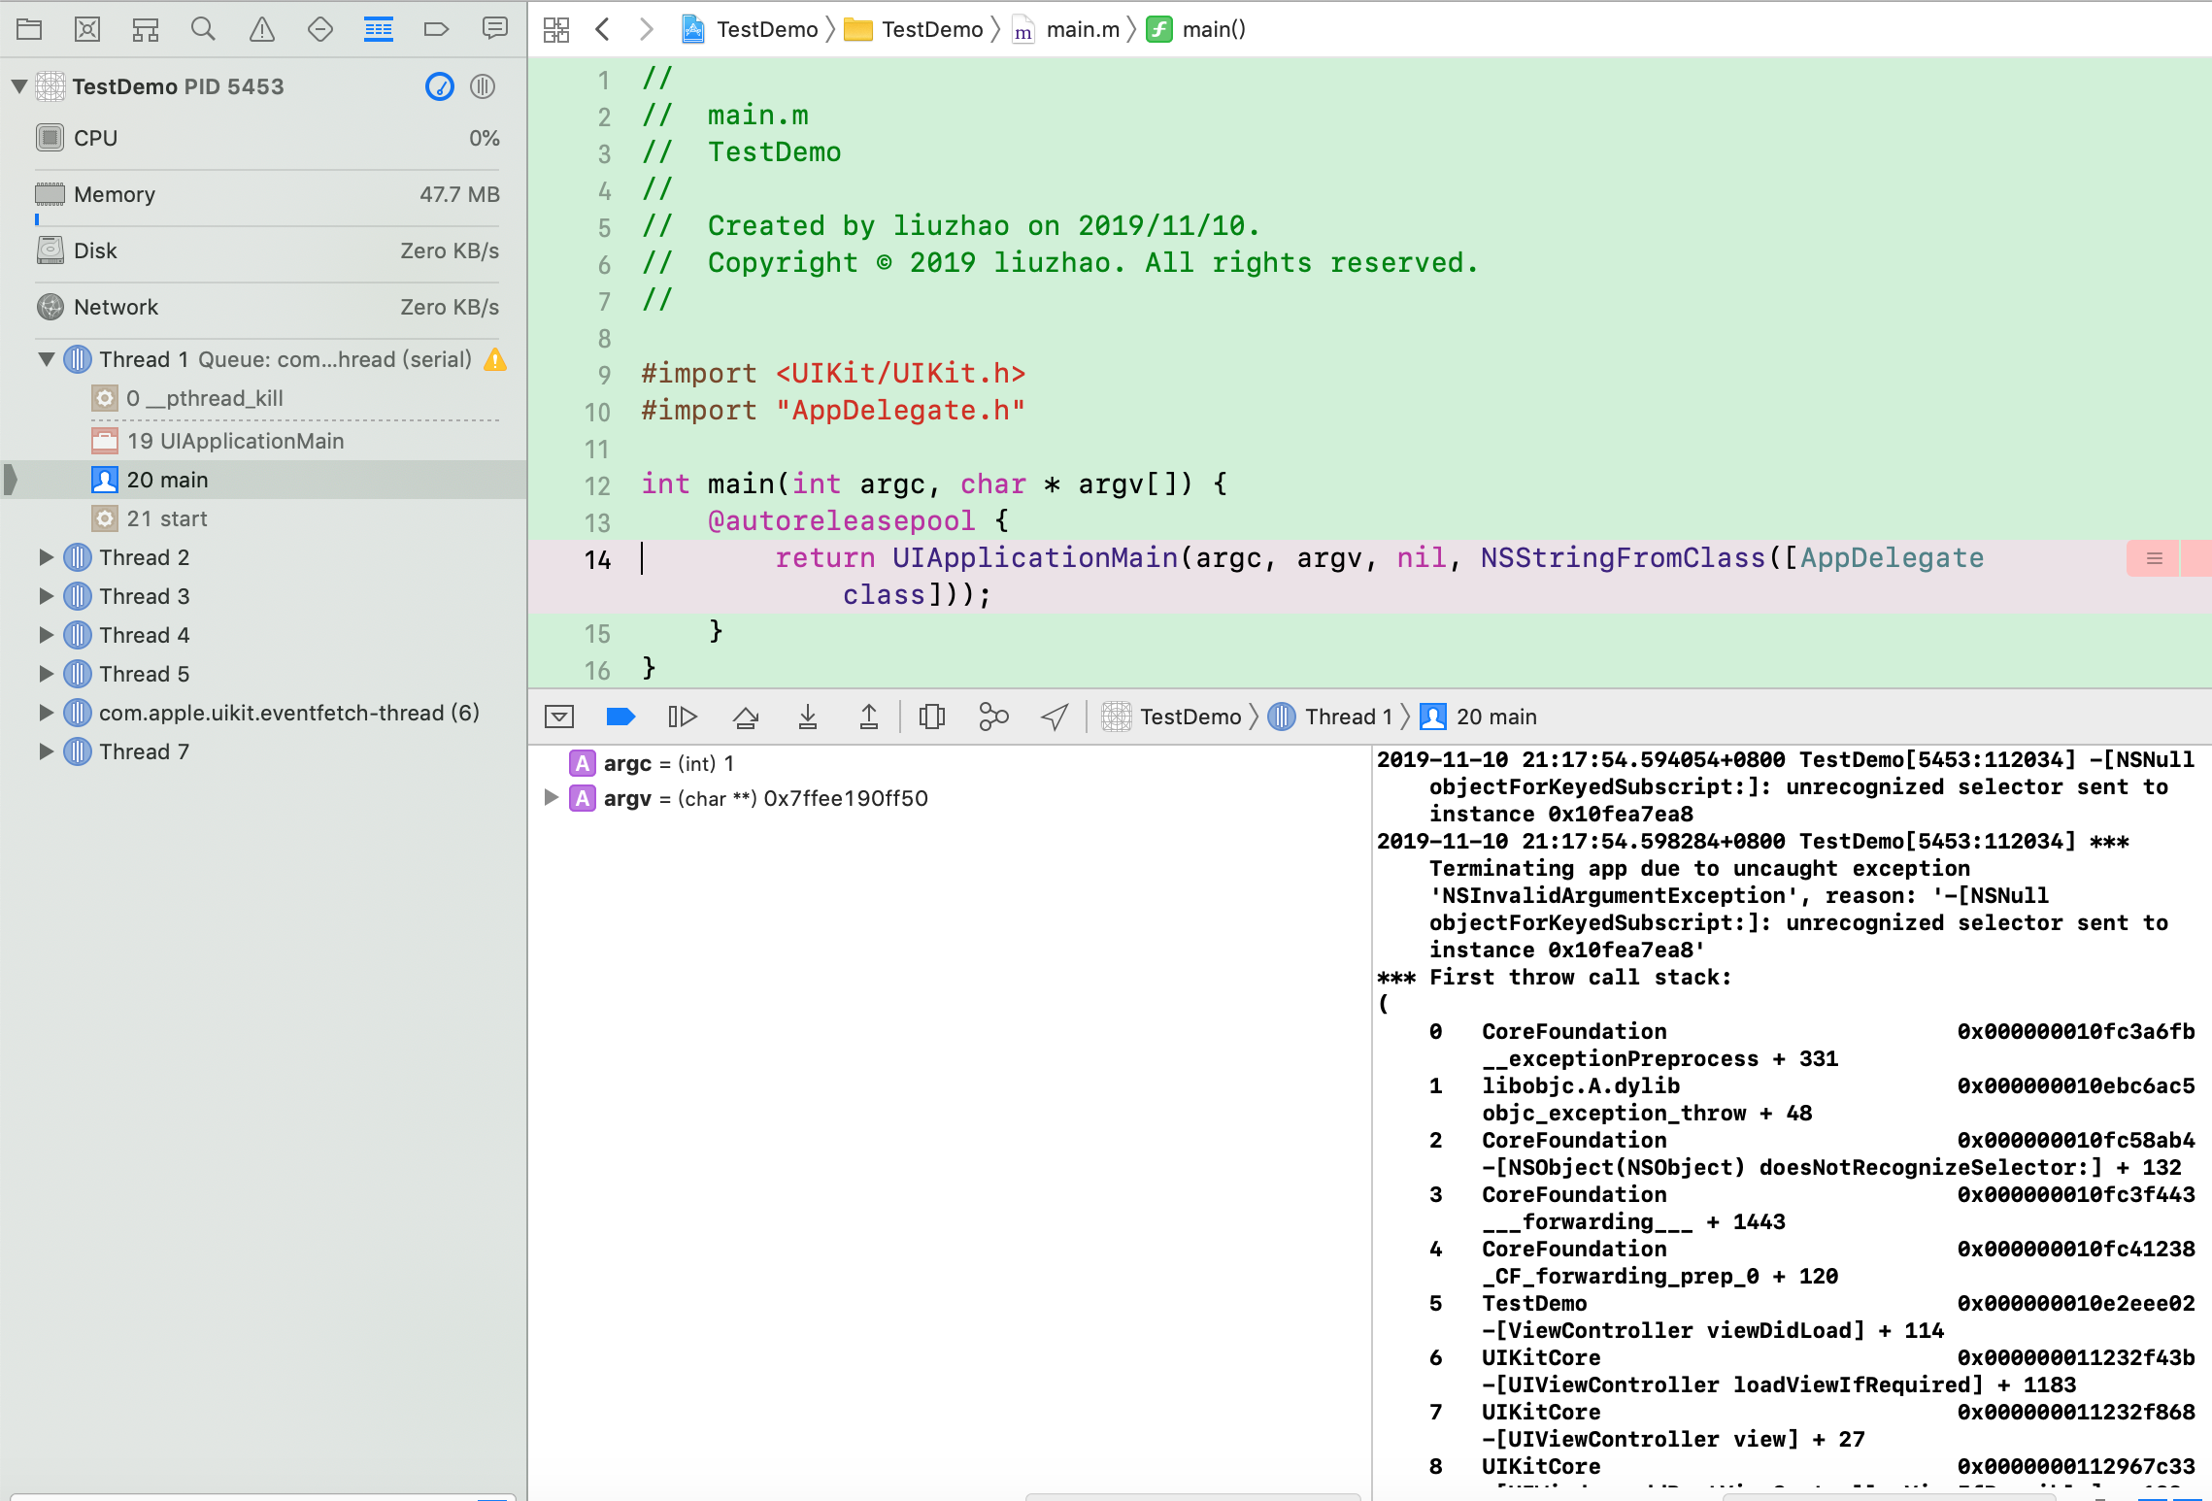The height and width of the screenshot is (1501, 2212).
Task: Toggle the process view options button
Action: coord(483,86)
